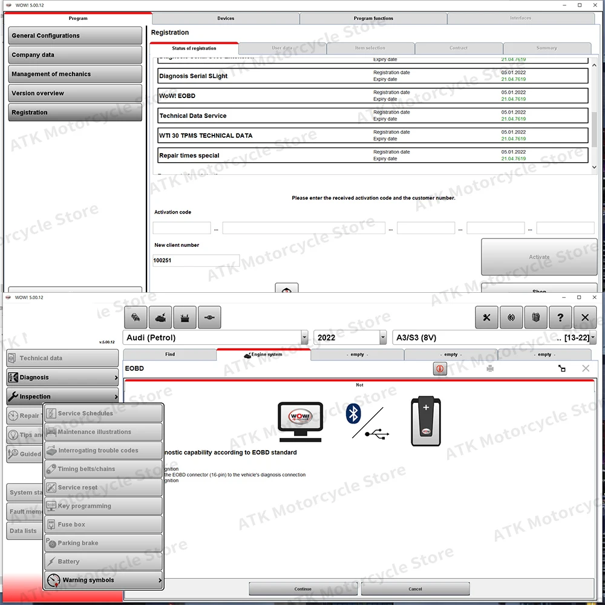The width and height of the screenshot is (605, 605).
Task: Click the Guided diagnosis icon in sidebar
Action: tap(13, 454)
